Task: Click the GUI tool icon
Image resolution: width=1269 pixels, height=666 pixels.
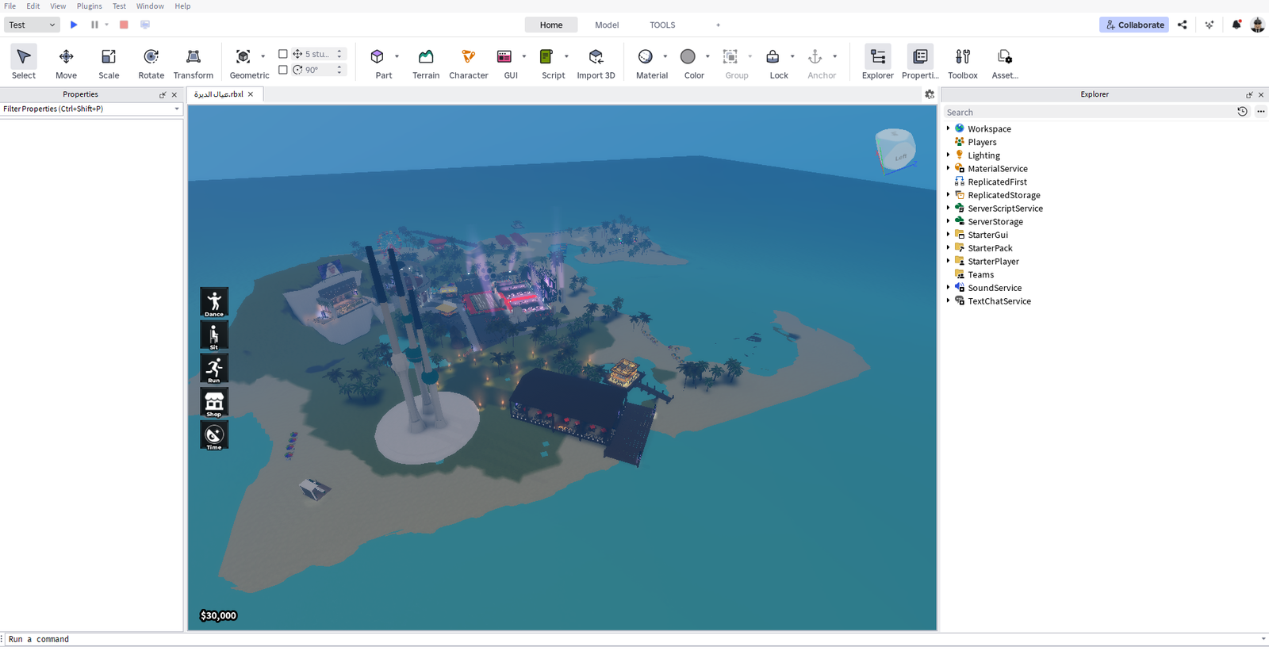Action: [504, 56]
